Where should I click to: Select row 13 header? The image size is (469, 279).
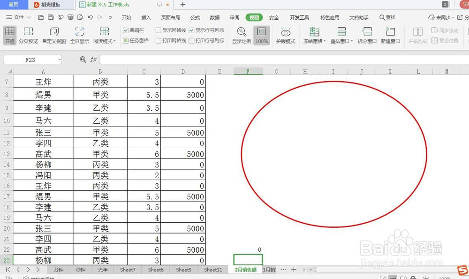coord(7,154)
